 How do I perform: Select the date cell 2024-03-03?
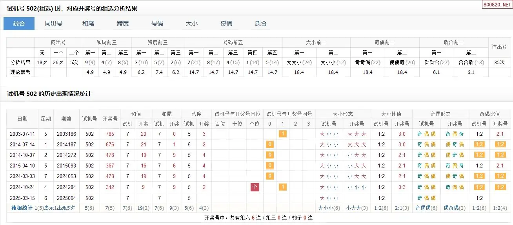coord(23,176)
